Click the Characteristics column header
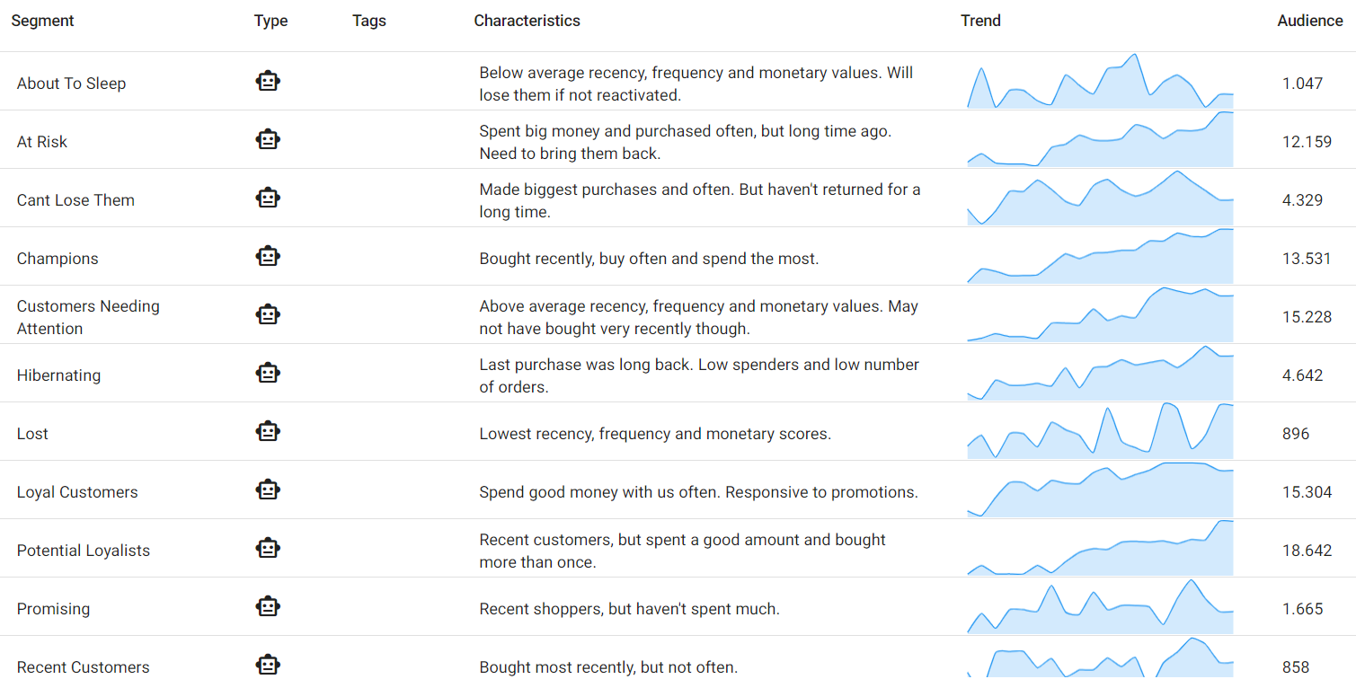This screenshot has height=688, width=1356. pos(527,21)
